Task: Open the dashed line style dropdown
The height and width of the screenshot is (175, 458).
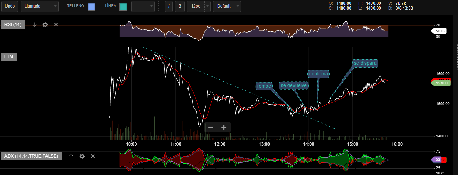Action: (143, 6)
